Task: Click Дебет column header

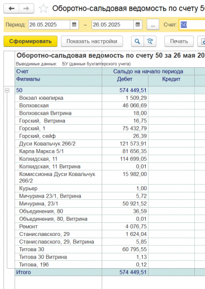Action: (125, 79)
